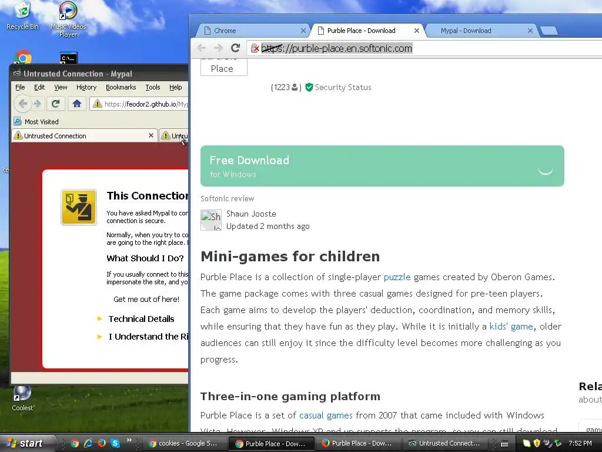Click the Updated 2 months ago text

coord(267,227)
